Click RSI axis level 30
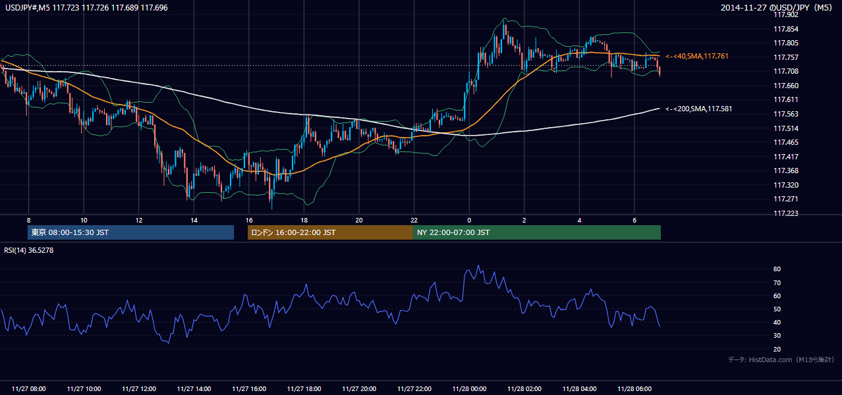 [x=777, y=336]
